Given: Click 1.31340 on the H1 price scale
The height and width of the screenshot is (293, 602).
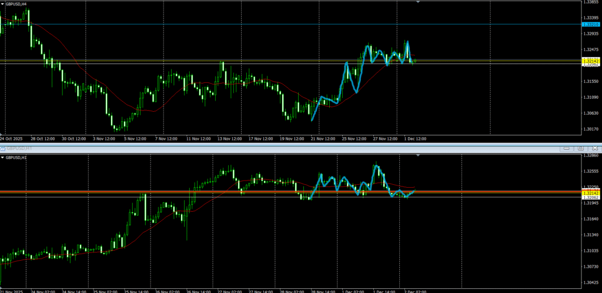Looking at the screenshot, I should [x=590, y=235].
